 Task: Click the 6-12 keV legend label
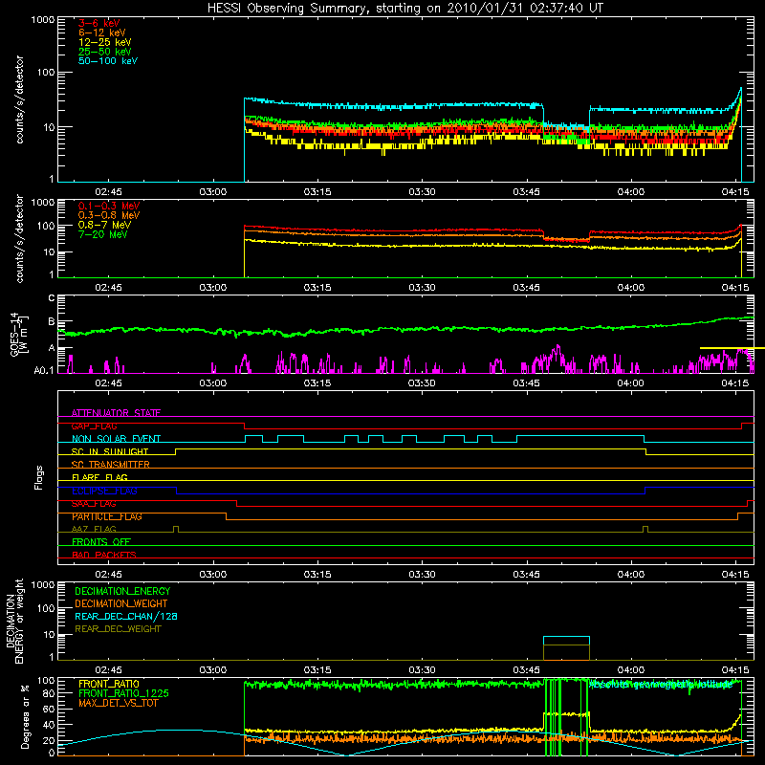click(102, 33)
